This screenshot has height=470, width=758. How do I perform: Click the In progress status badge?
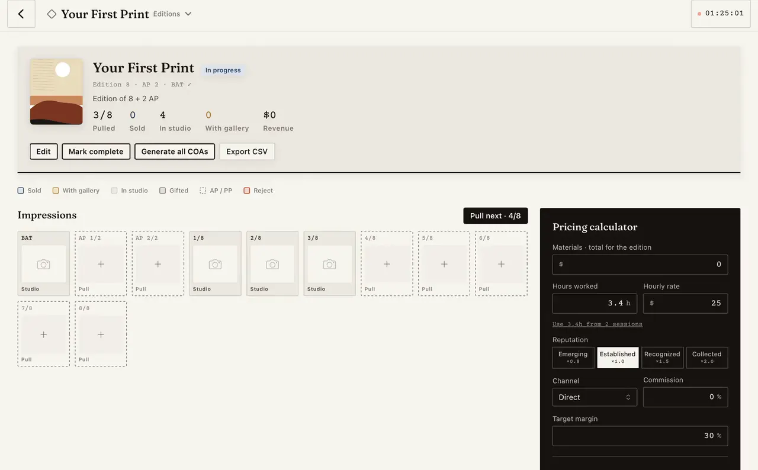pos(223,70)
